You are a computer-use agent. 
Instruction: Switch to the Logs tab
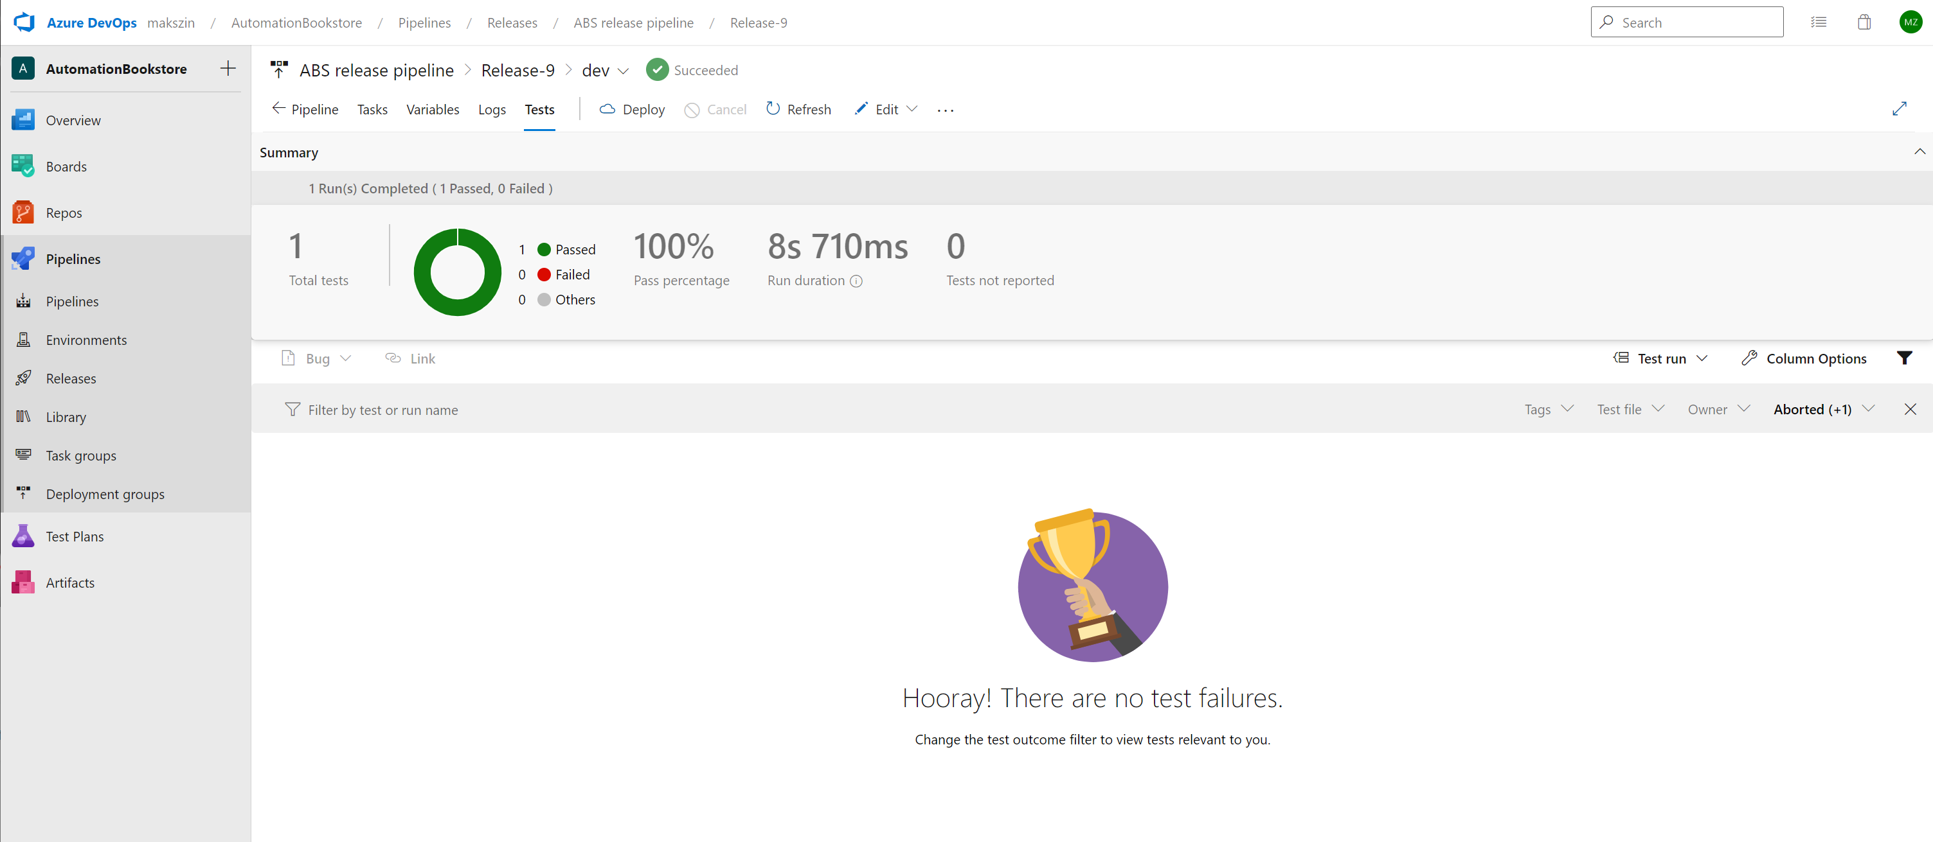[x=492, y=109]
